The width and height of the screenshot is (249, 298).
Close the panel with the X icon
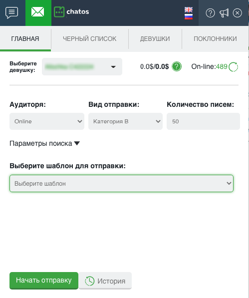click(x=238, y=13)
